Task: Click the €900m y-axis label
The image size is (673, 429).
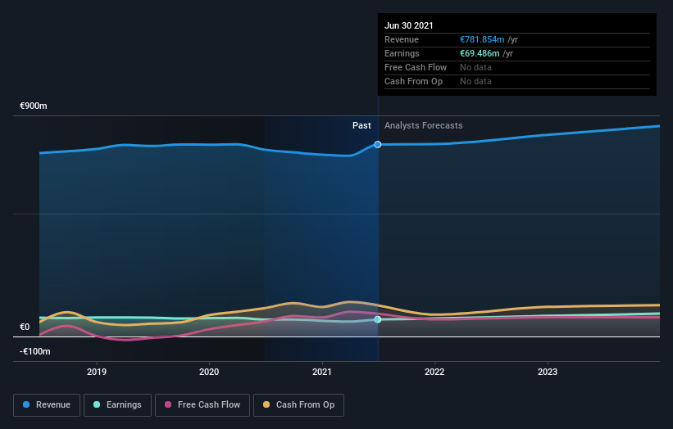Action: click(34, 106)
